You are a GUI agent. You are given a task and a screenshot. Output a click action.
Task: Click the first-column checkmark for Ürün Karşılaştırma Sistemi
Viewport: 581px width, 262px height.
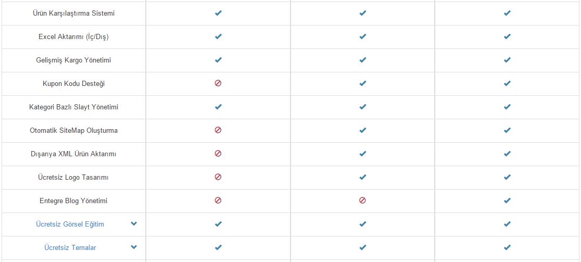(218, 13)
